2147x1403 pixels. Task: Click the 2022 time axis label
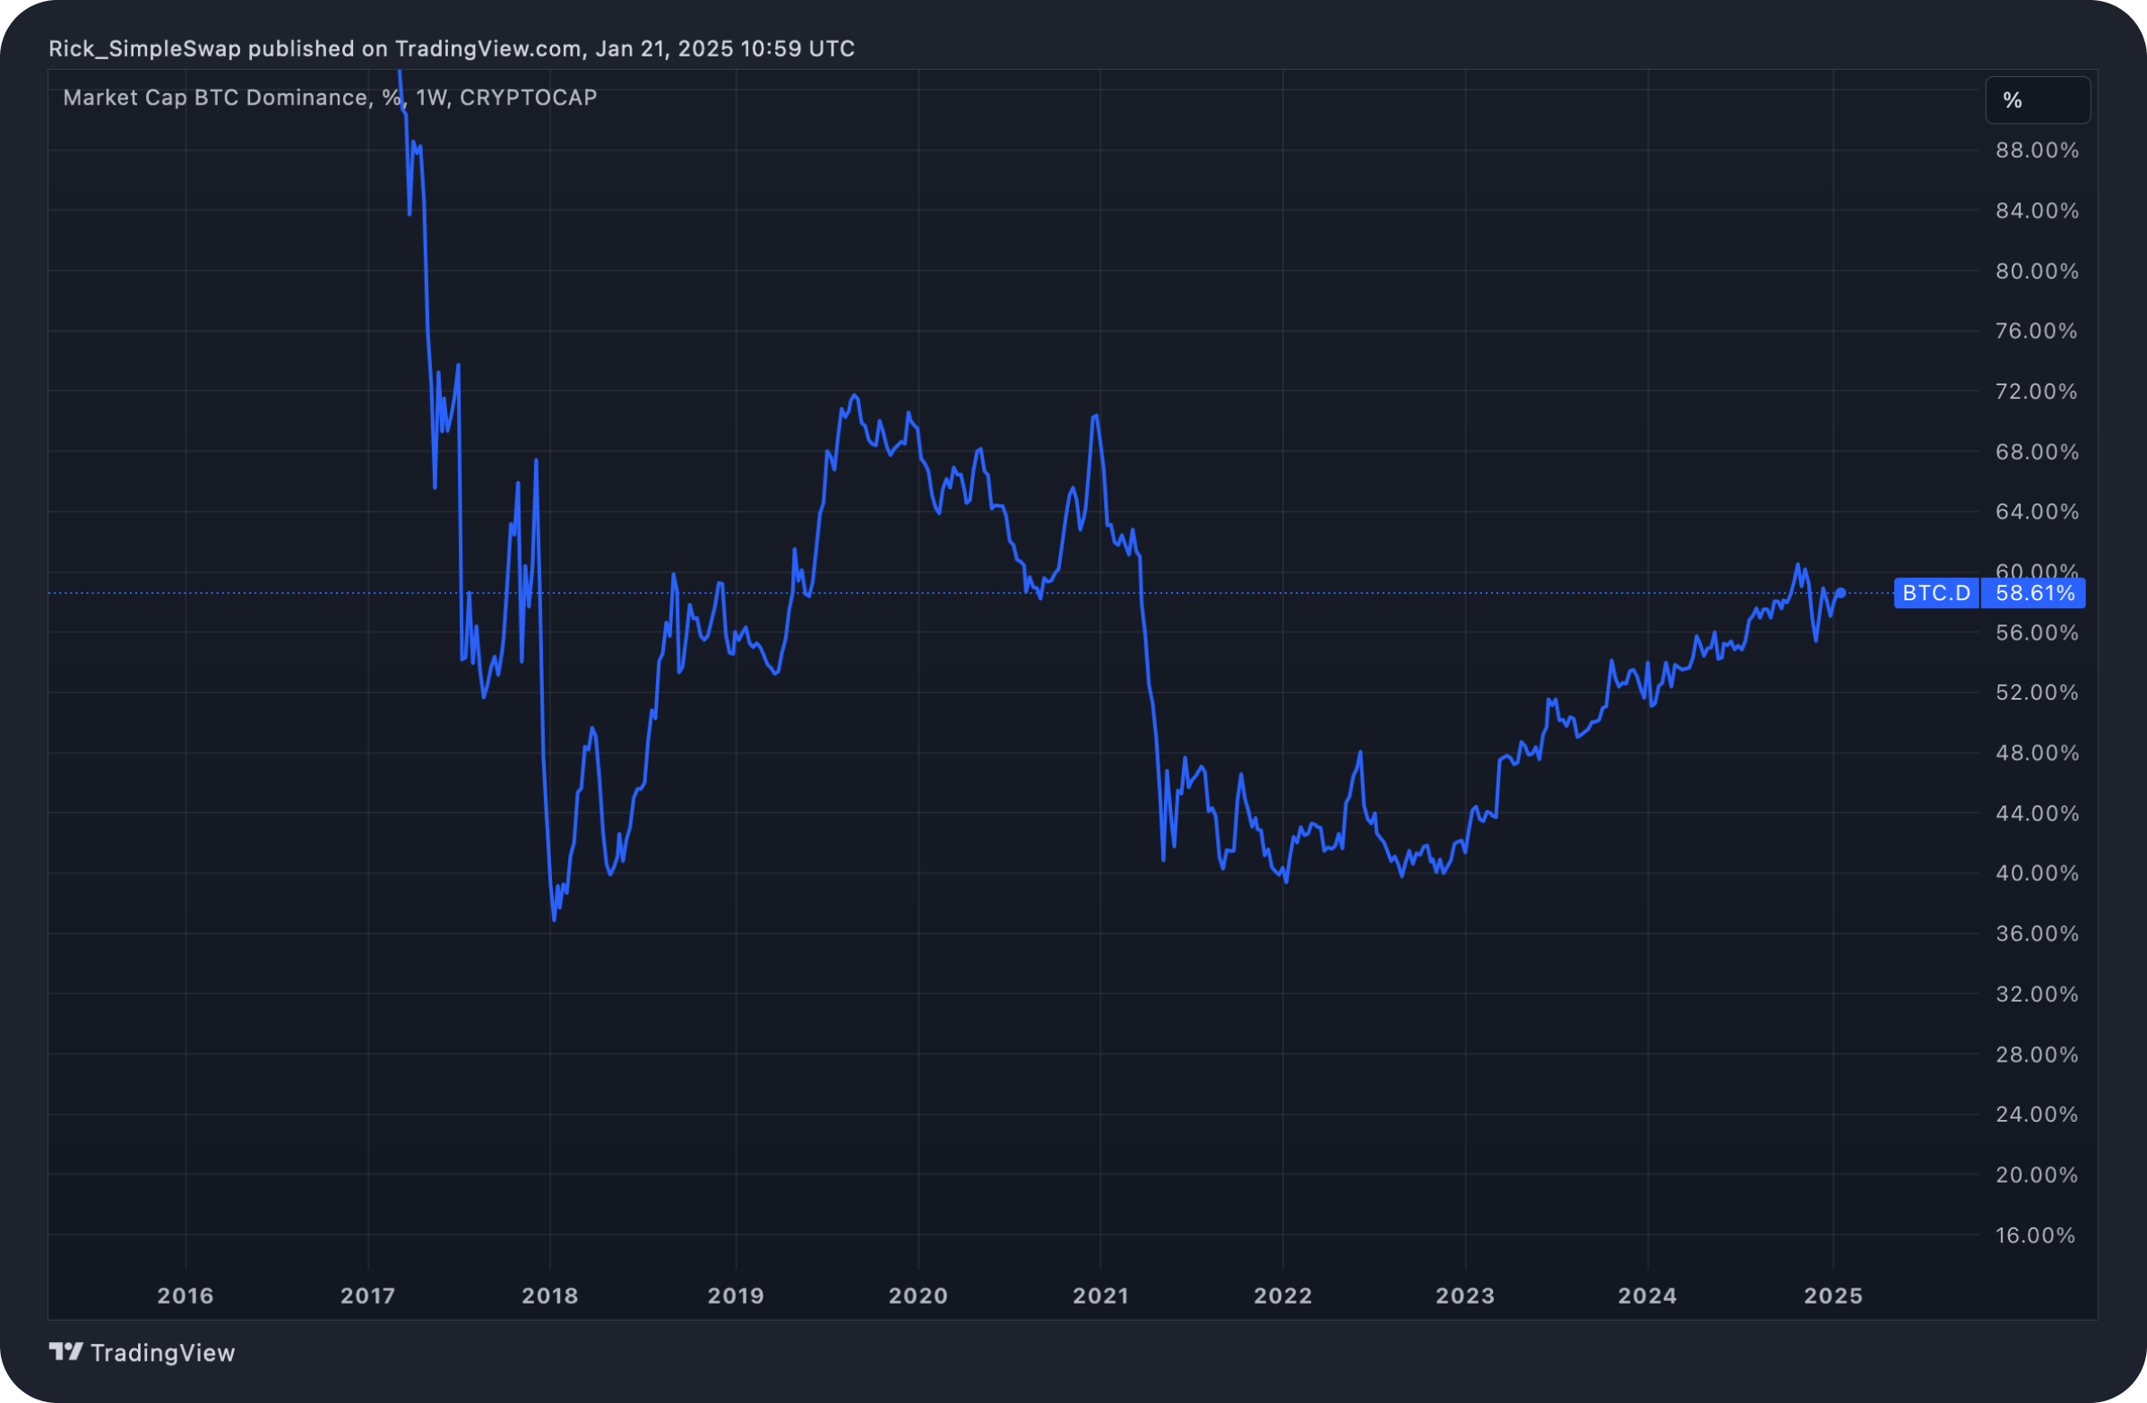(x=1283, y=1295)
